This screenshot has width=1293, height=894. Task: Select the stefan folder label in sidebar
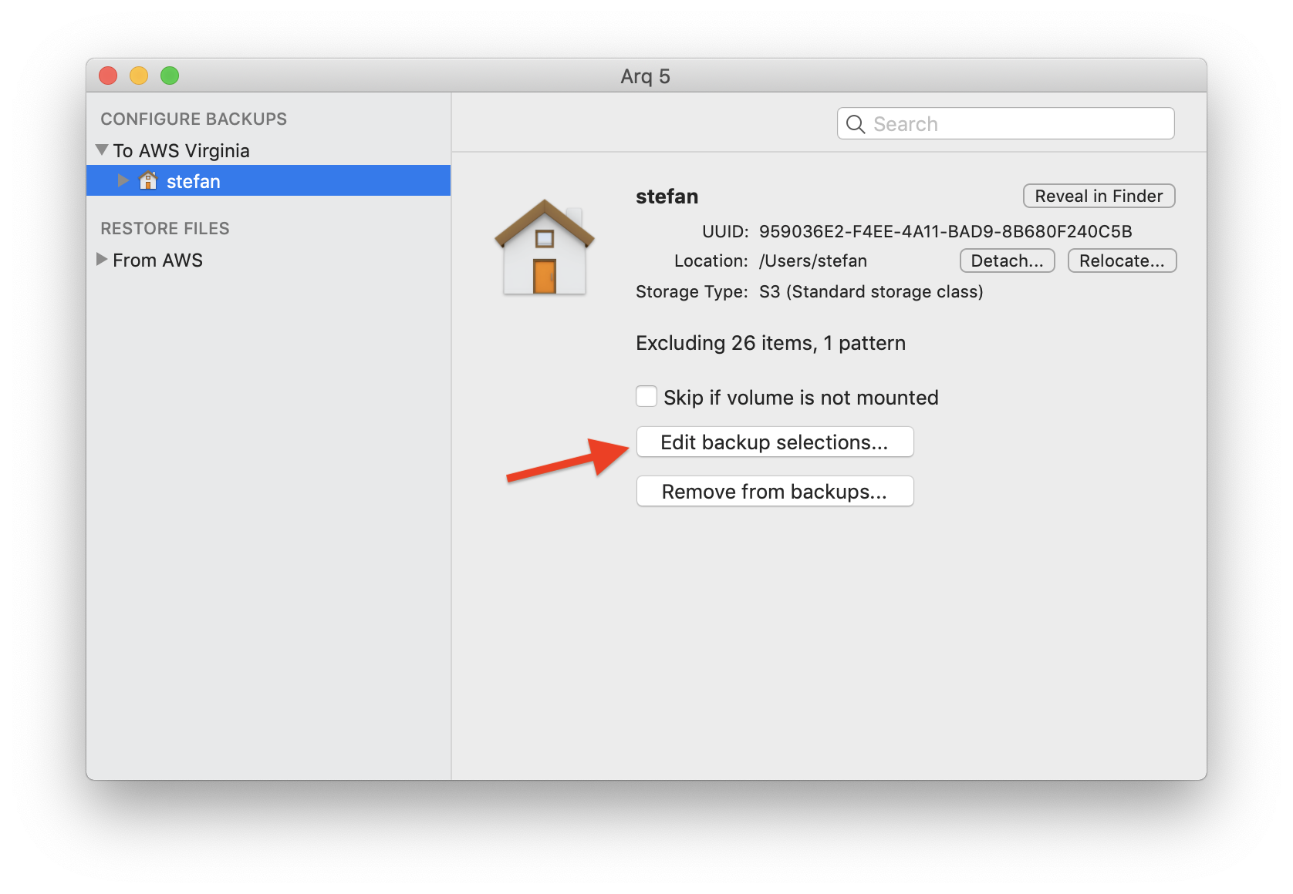click(x=194, y=182)
